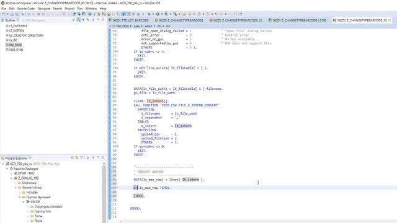Viewport: 397px width, 223px height.
Task: Fold the IF NOT line_exists block at line 78
Action: (117, 68)
